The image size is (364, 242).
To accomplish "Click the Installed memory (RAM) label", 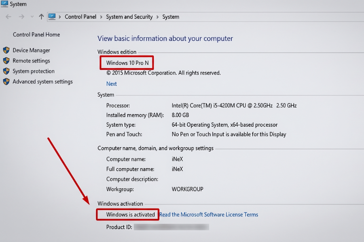I will pyautogui.click(x=135, y=115).
